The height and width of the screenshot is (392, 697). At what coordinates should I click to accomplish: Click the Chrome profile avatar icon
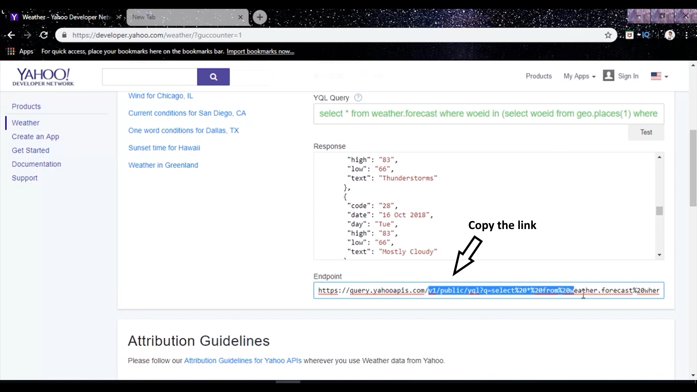click(x=669, y=35)
